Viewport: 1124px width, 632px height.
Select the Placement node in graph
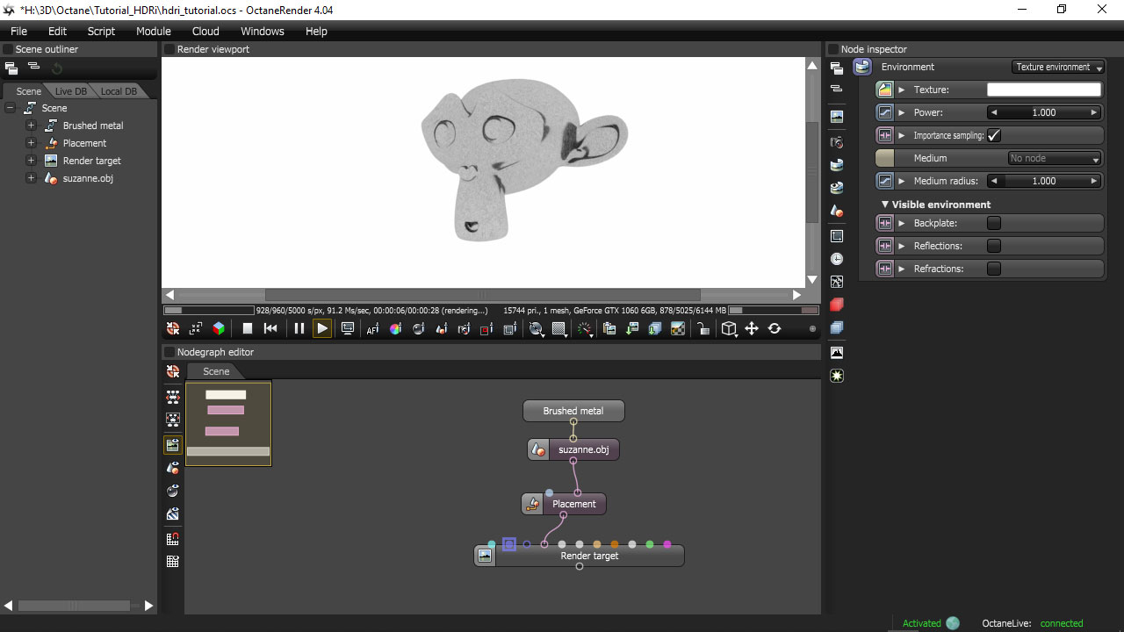[x=564, y=504]
